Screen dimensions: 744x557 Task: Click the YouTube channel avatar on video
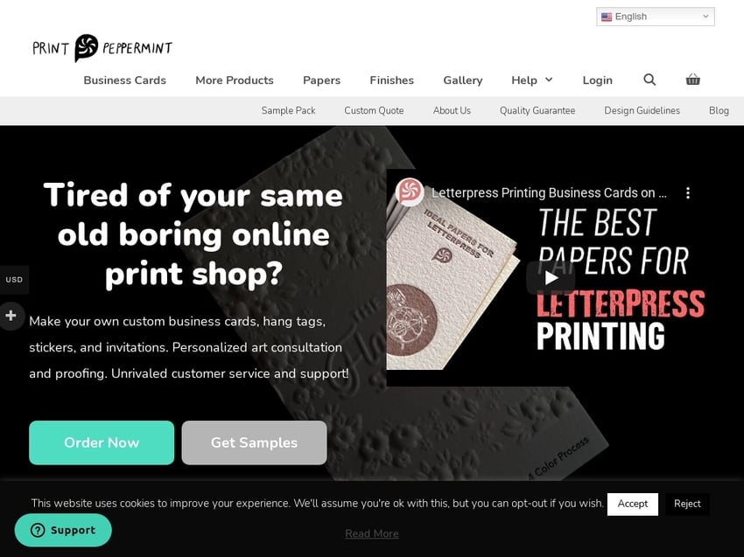(x=409, y=191)
